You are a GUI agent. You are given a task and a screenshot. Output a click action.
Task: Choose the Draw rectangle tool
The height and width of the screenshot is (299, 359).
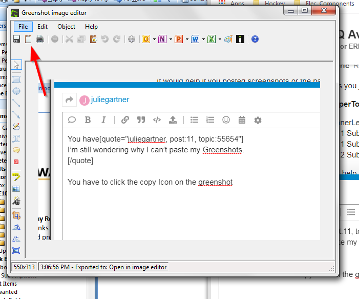tap(16, 79)
